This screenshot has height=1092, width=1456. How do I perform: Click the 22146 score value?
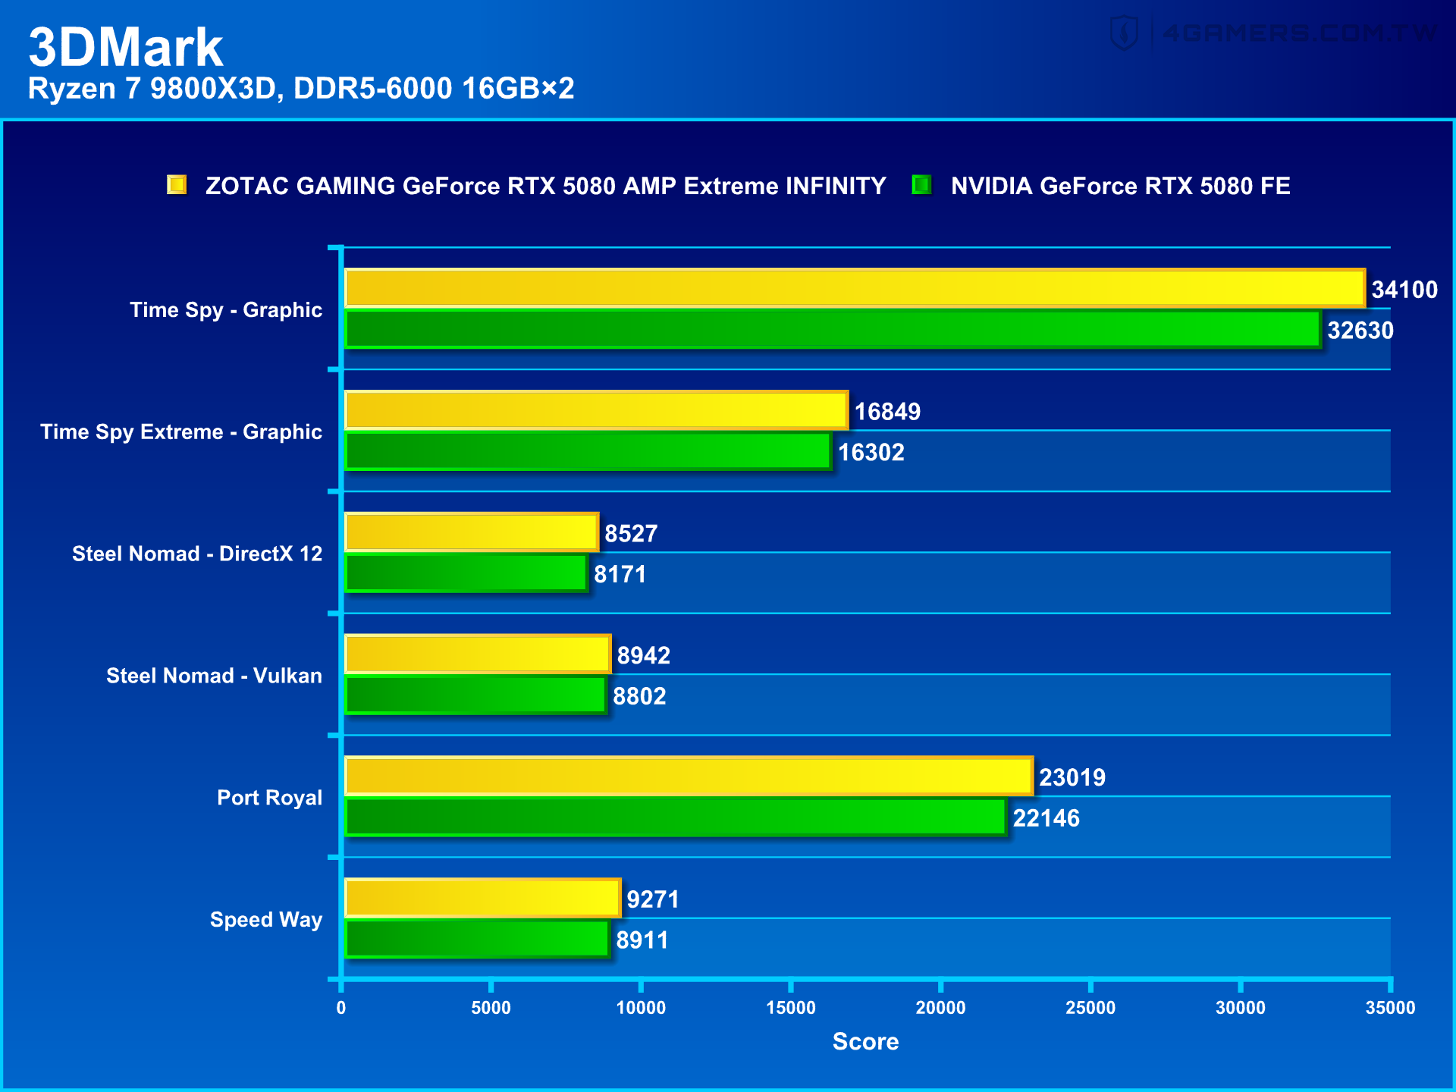click(1046, 818)
